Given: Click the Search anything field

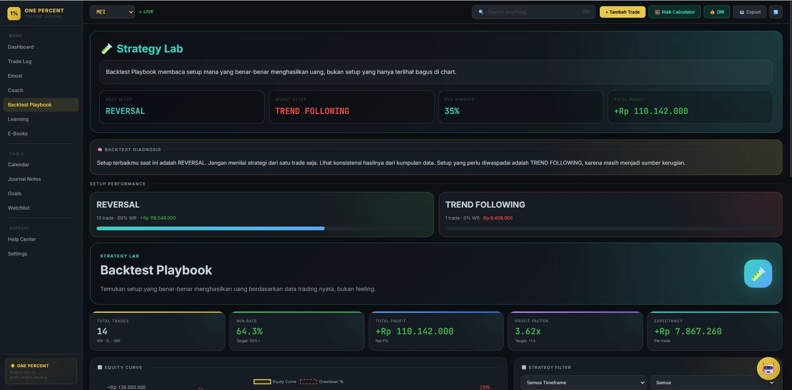Looking at the screenshot, I should [533, 12].
